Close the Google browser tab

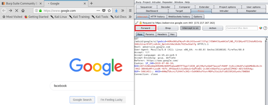(x=85, y=3)
